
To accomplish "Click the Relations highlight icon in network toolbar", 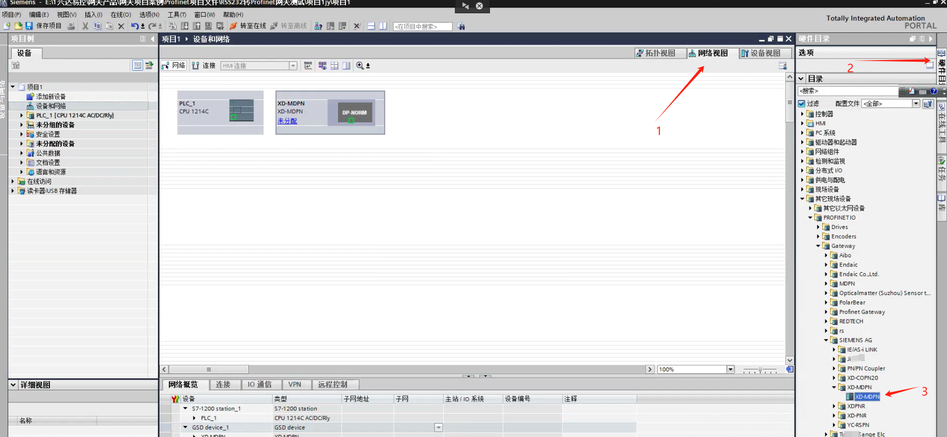I will 323,65.
